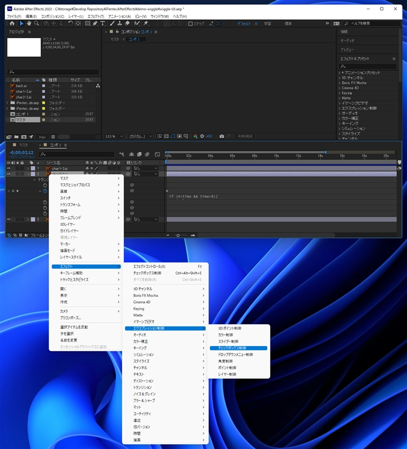Open the エフェクト(T) menu
This screenshot has width=407, height=449.
pyautogui.click(x=96, y=17)
